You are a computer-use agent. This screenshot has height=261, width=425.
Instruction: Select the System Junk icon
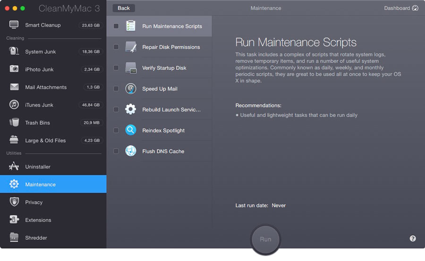pos(14,51)
